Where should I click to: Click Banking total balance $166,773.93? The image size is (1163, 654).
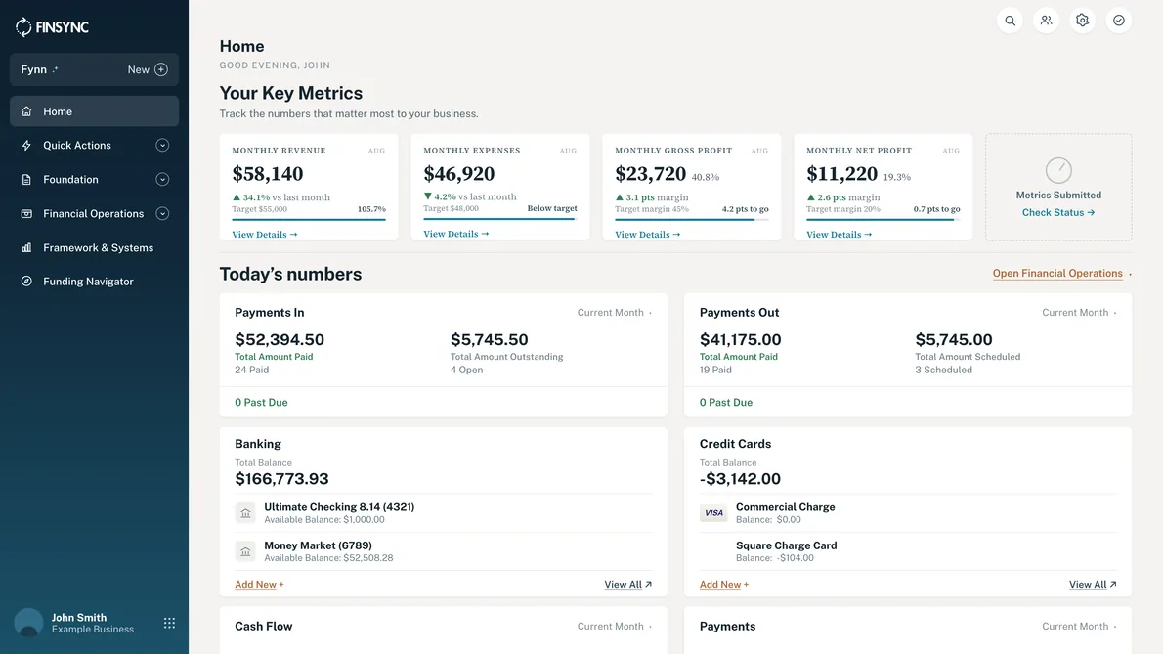point(281,479)
